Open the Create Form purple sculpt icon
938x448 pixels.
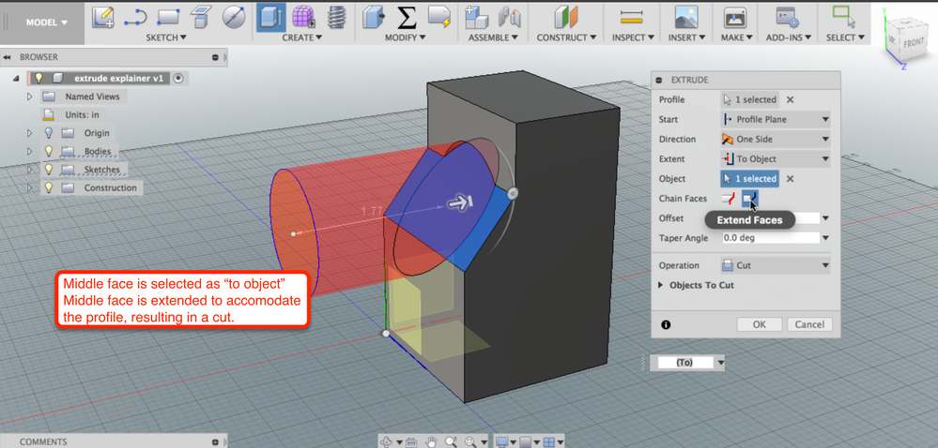304,17
